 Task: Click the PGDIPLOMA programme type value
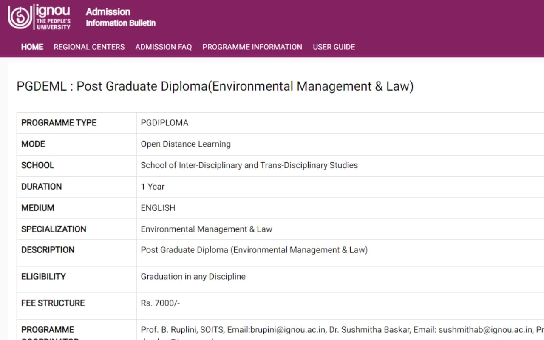click(x=164, y=123)
